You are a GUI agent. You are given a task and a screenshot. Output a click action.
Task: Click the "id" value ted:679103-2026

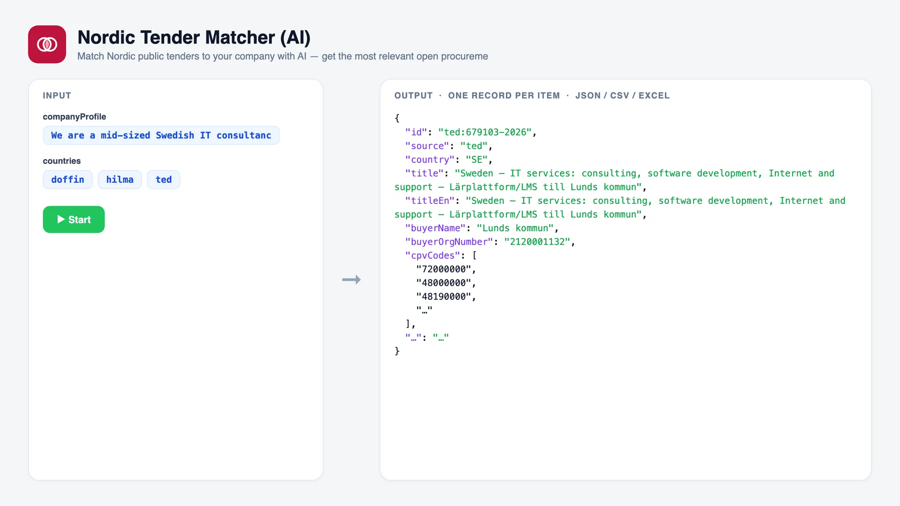click(484, 132)
